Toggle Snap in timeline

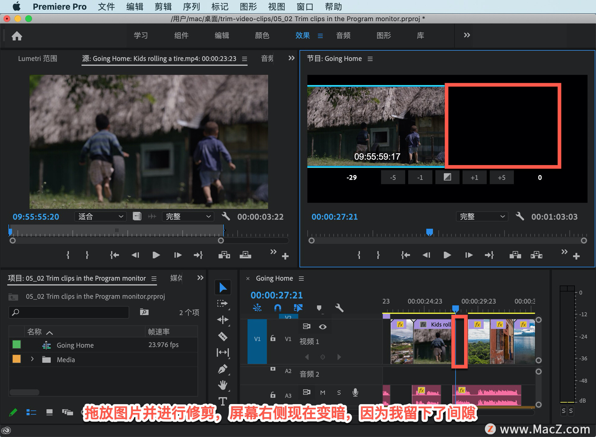[x=278, y=308]
